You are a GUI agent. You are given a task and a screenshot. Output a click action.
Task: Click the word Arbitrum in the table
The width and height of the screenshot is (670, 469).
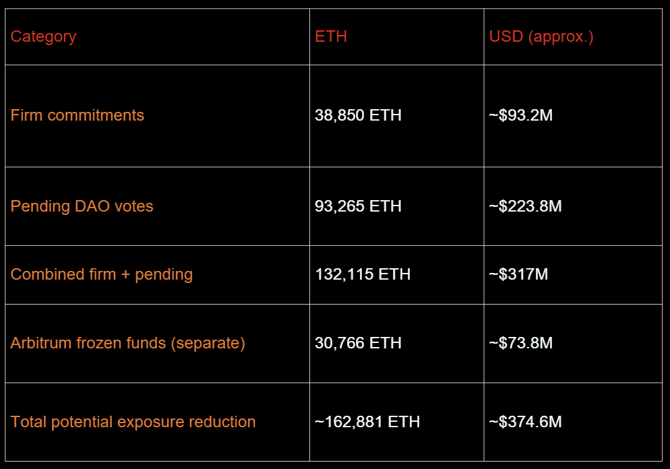[40, 343]
